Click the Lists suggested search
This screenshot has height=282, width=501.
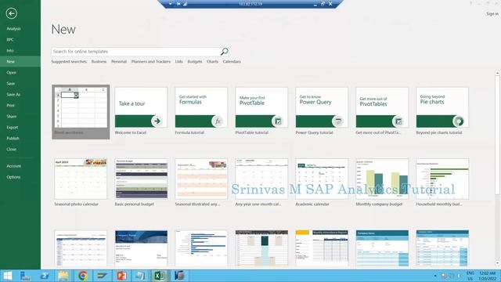179,61
